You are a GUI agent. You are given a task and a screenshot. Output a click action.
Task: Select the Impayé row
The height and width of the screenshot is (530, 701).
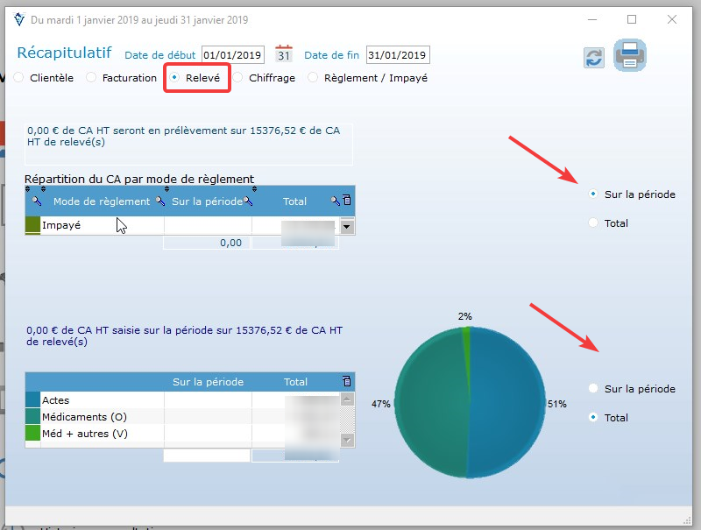[x=182, y=225]
